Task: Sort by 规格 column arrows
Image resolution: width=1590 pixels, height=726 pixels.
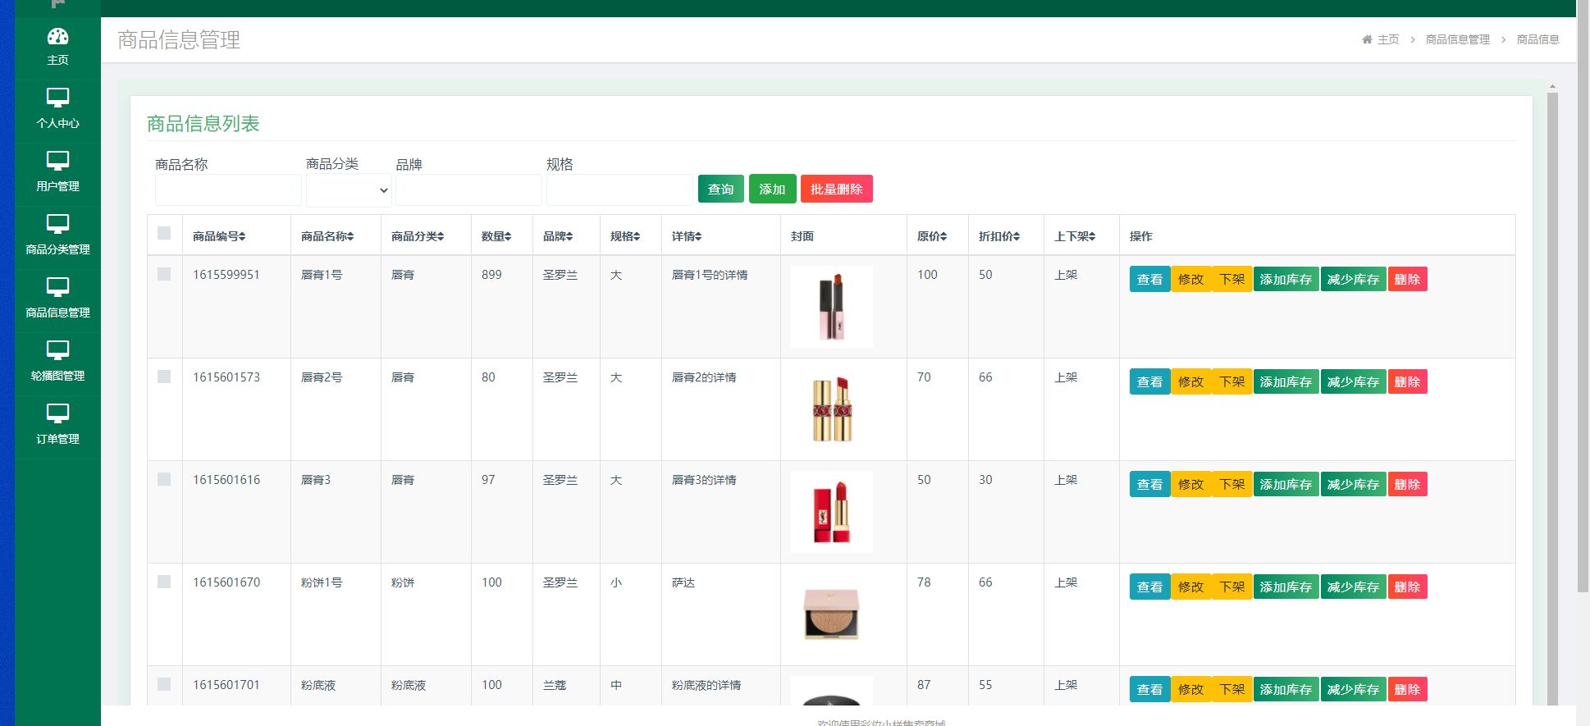Action: [x=637, y=236]
